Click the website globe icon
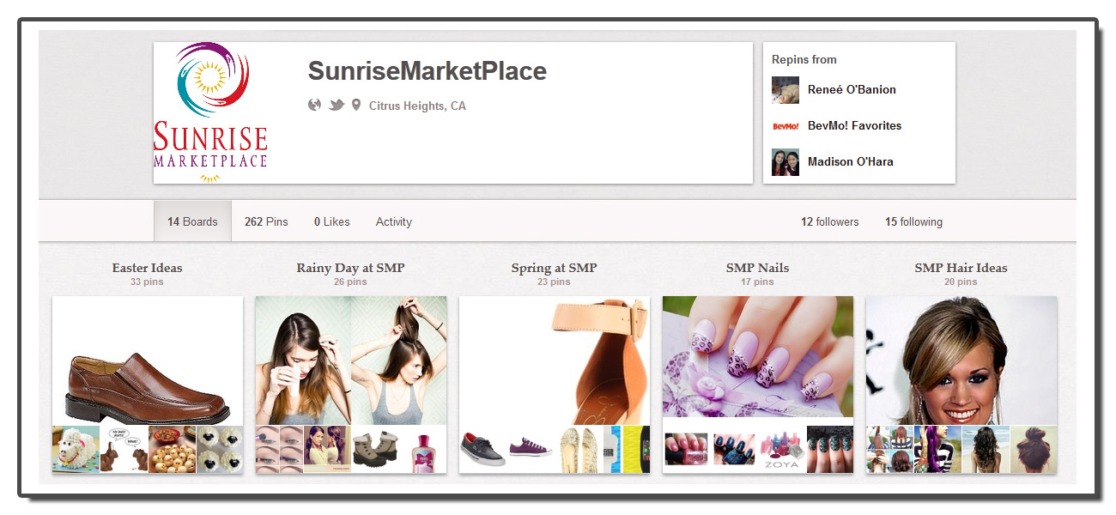 pos(314,106)
